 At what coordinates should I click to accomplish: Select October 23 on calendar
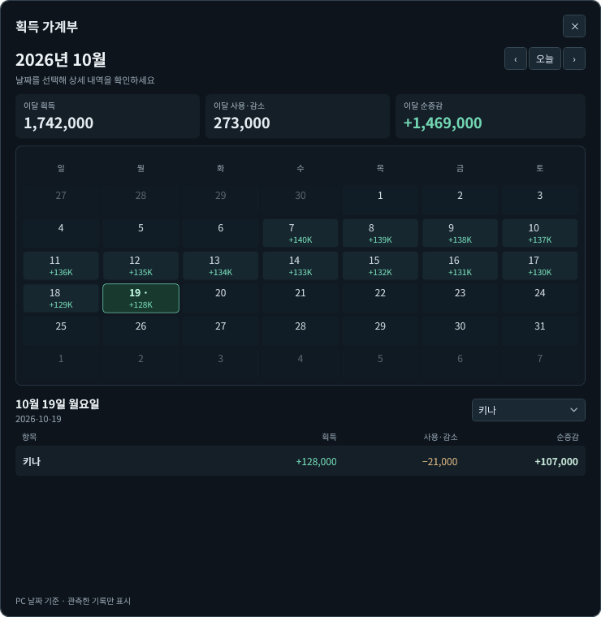click(460, 298)
